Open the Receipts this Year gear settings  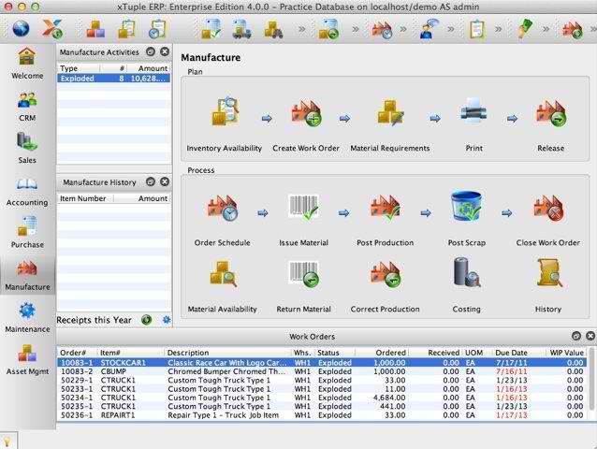[x=167, y=320]
